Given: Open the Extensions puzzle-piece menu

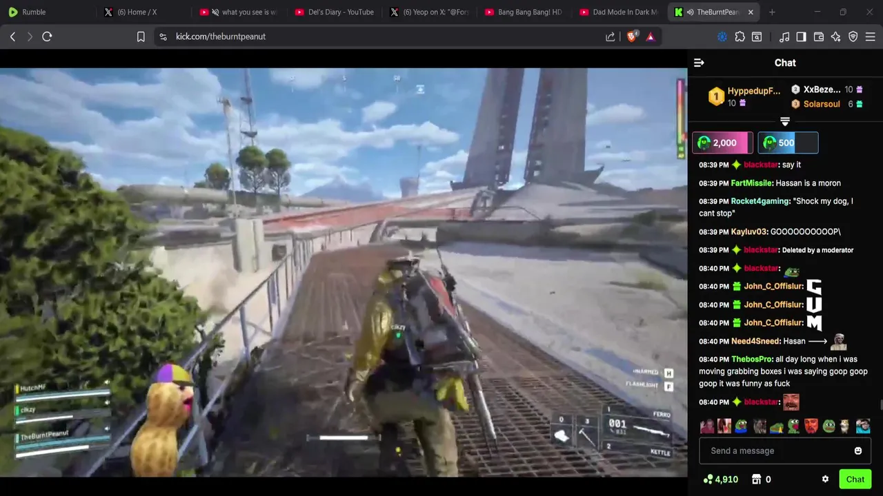Looking at the screenshot, I should click(740, 37).
